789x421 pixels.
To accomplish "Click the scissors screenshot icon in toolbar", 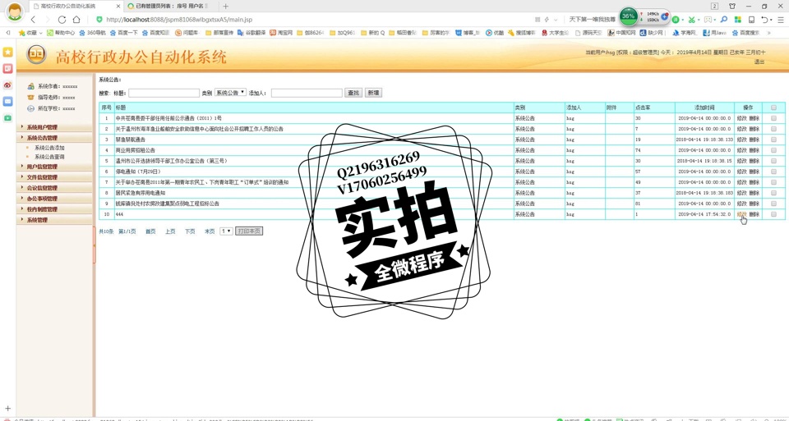I will 691,20.
